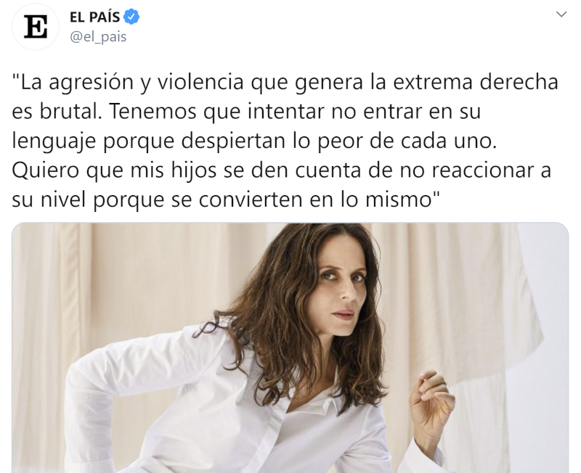Click the black E logo letter
The image size is (581, 473).
36,27
